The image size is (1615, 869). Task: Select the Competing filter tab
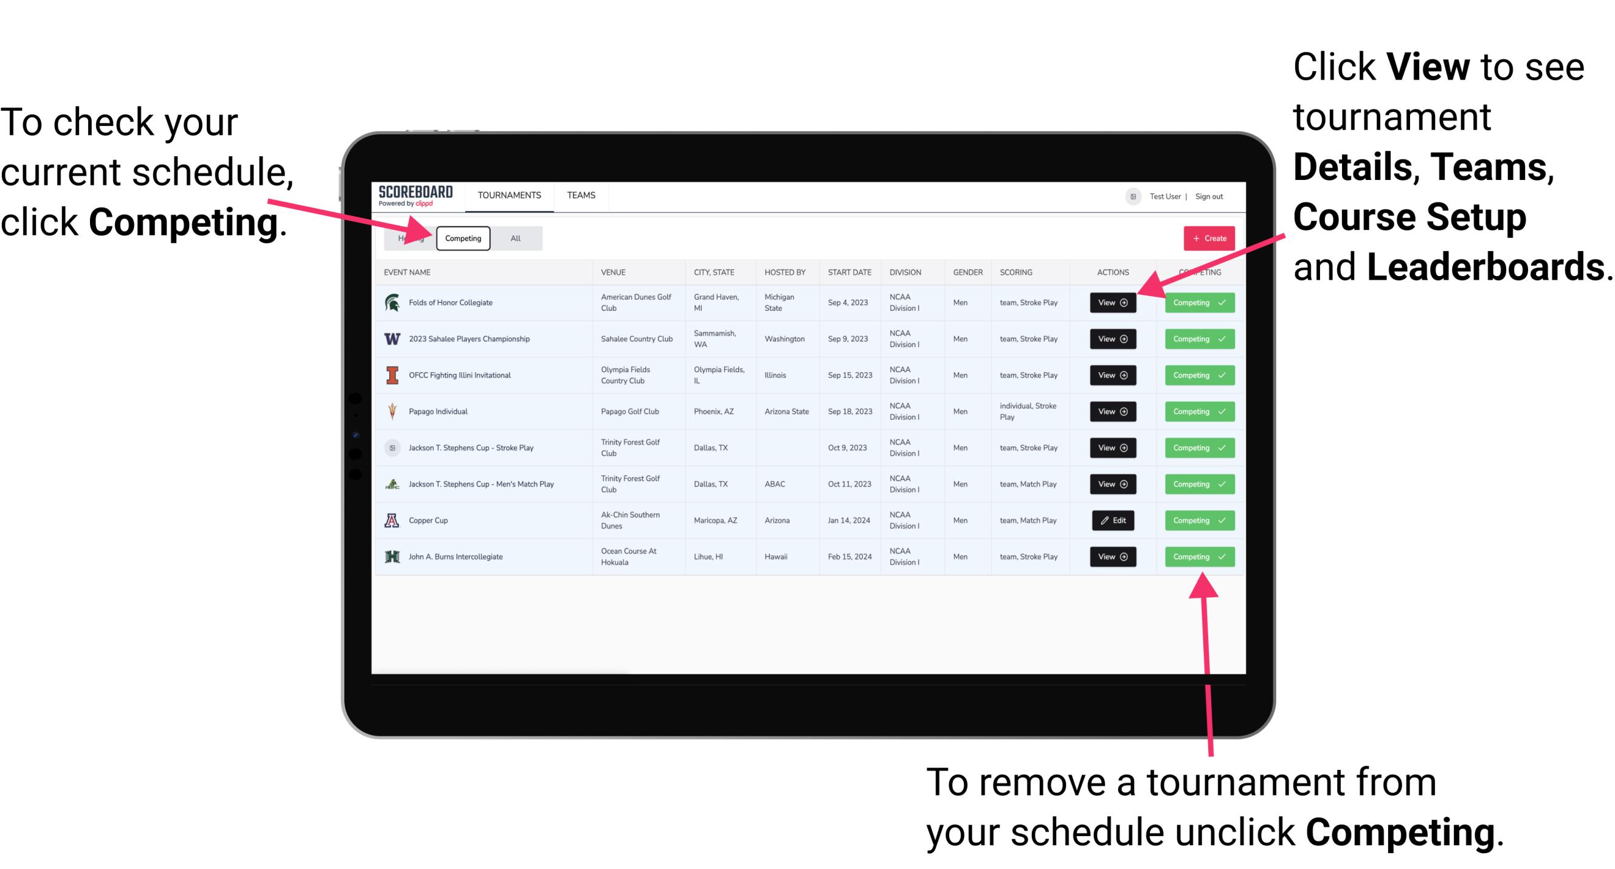[x=461, y=238]
